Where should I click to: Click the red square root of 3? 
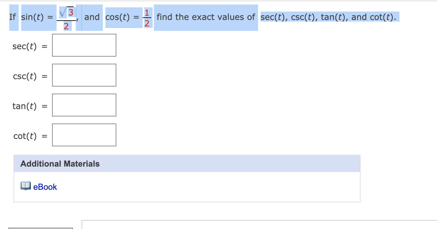pos(67,13)
